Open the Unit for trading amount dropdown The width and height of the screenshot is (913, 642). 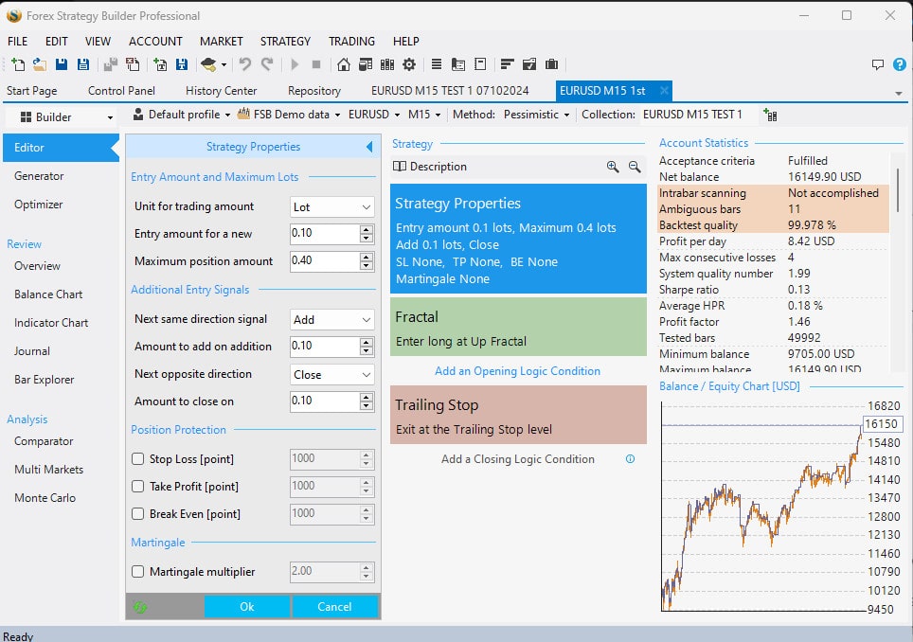tap(332, 206)
